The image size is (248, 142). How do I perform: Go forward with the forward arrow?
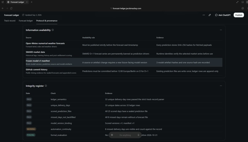pos(7,8)
